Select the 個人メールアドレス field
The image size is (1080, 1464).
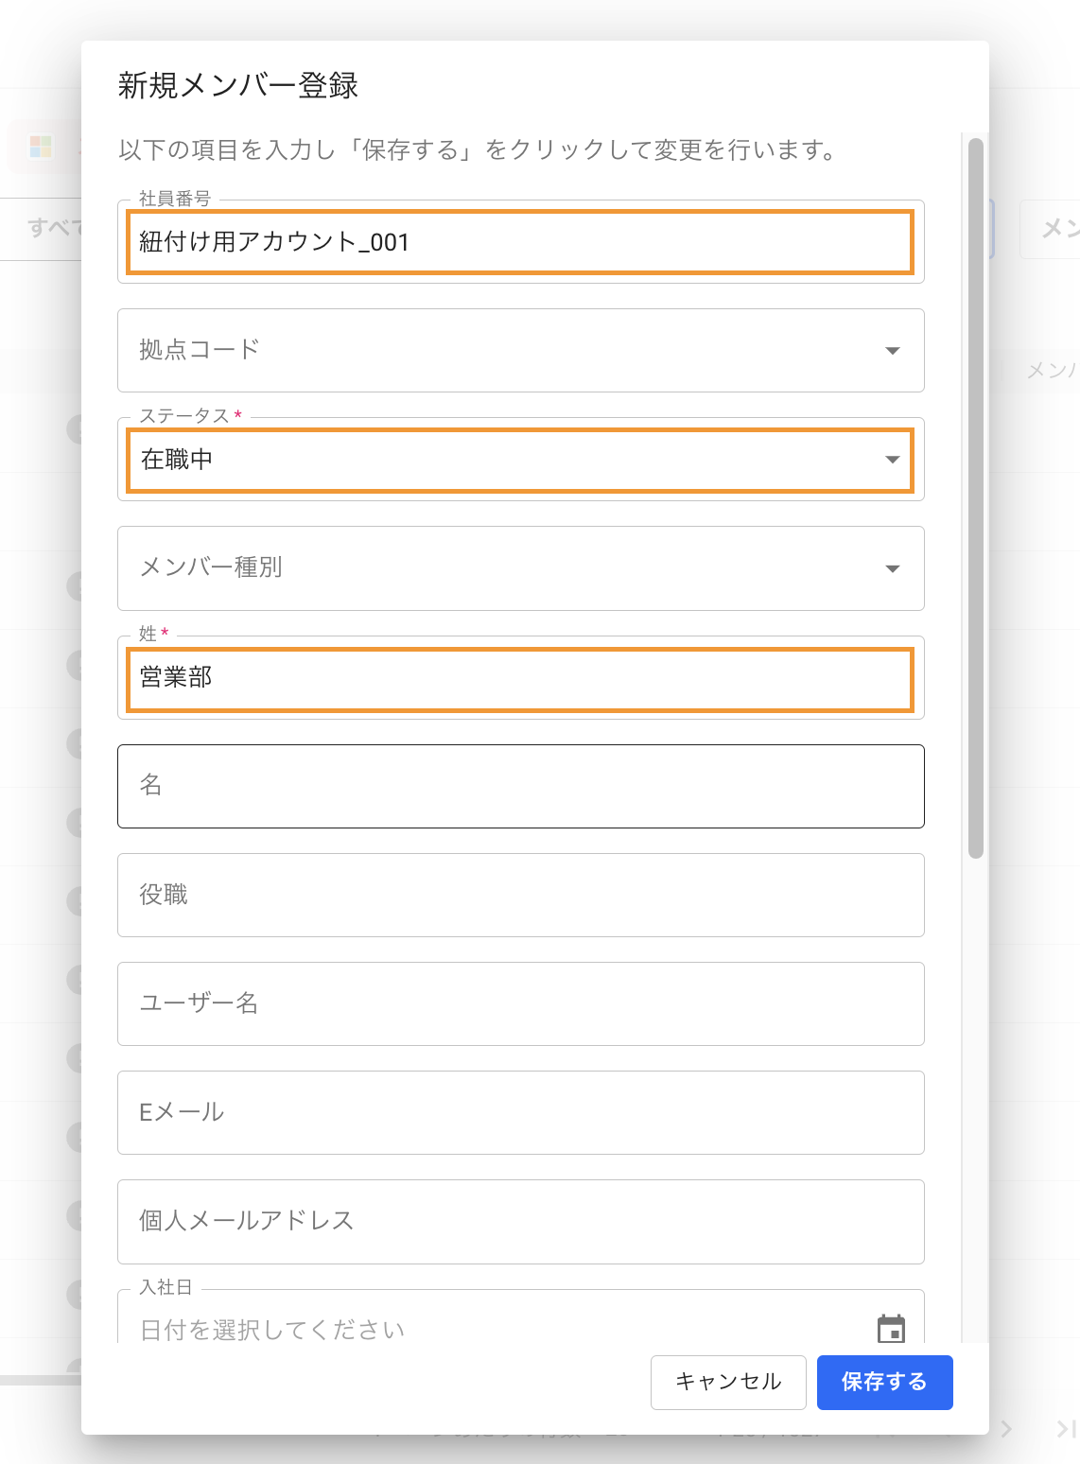coord(520,1221)
